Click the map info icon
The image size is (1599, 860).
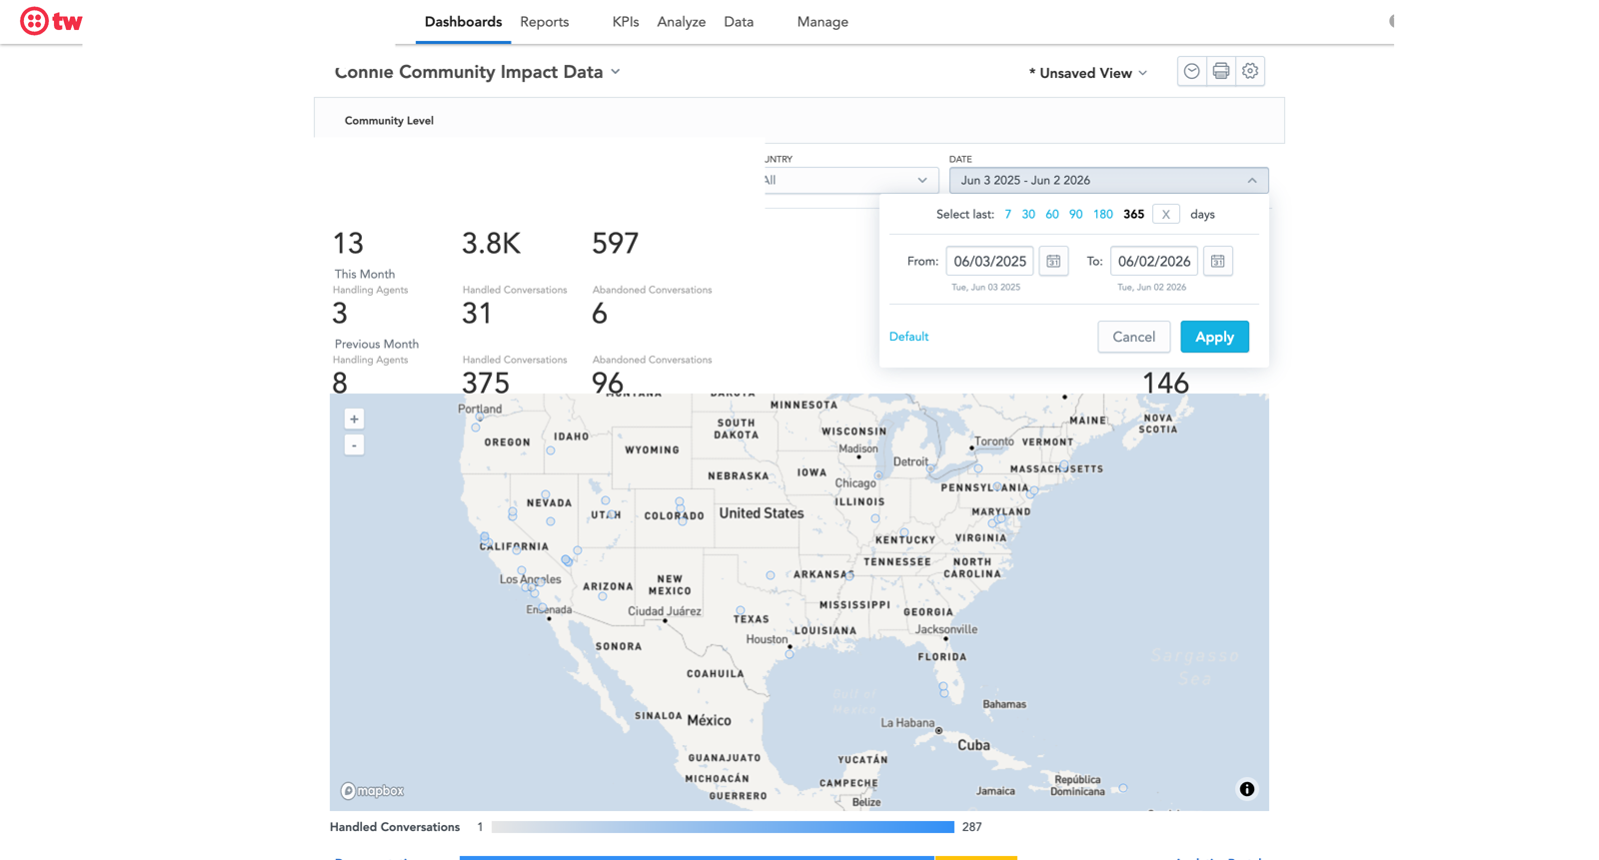pyautogui.click(x=1247, y=789)
